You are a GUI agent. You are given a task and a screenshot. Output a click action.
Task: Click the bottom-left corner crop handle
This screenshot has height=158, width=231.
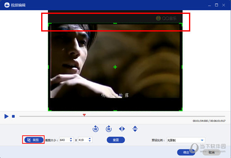50,109
